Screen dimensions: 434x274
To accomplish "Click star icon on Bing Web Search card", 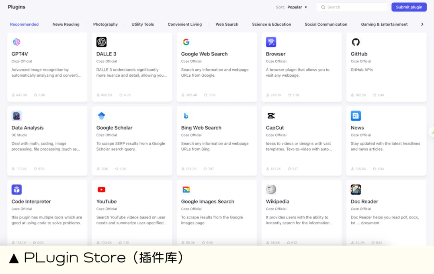I will click(x=205, y=169).
